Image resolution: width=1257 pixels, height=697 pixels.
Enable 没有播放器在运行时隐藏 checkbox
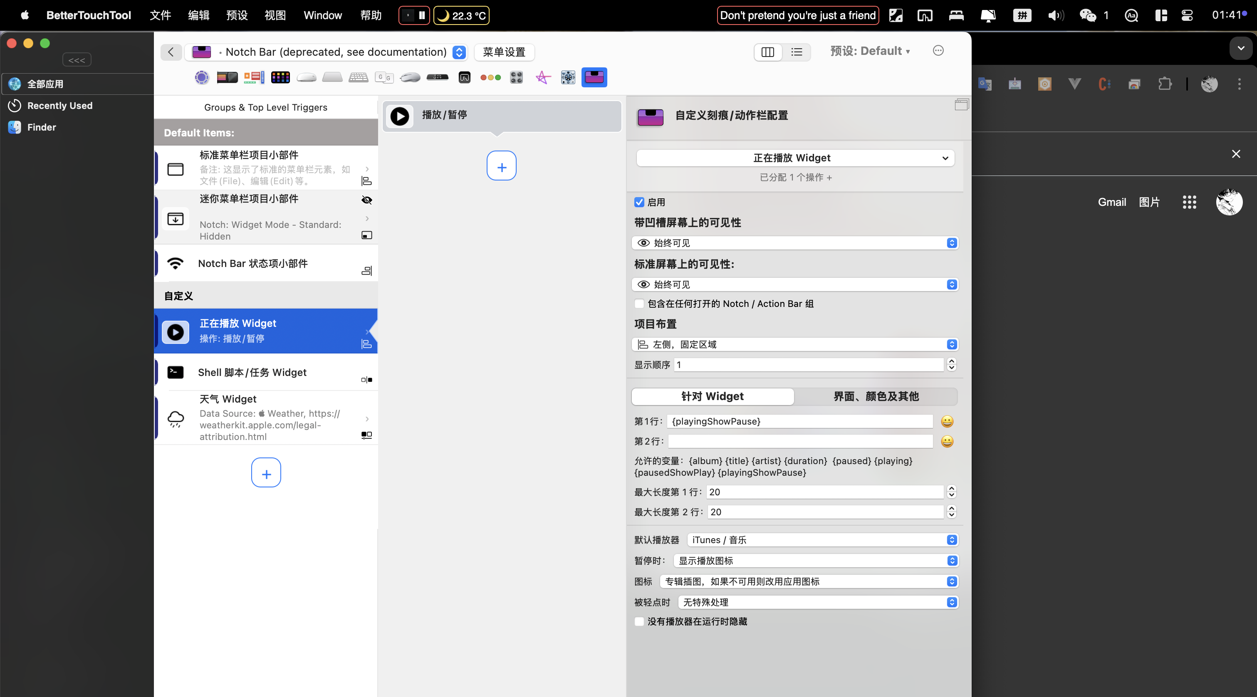pos(639,621)
